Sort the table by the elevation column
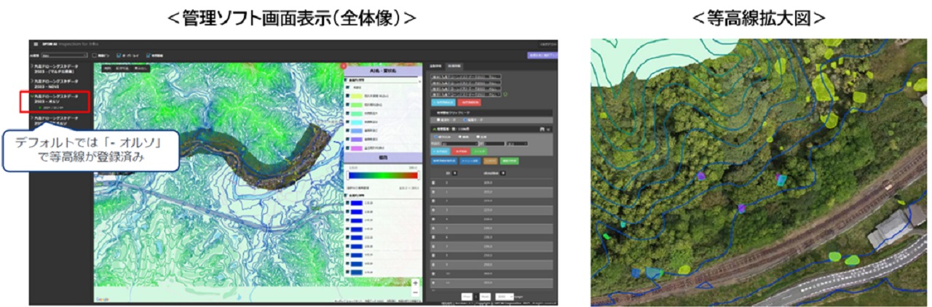Image resolution: width=932 pixels, height=307 pixels. tap(505, 174)
